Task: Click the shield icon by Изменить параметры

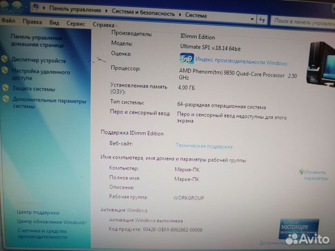Action: pyautogui.click(x=302, y=172)
